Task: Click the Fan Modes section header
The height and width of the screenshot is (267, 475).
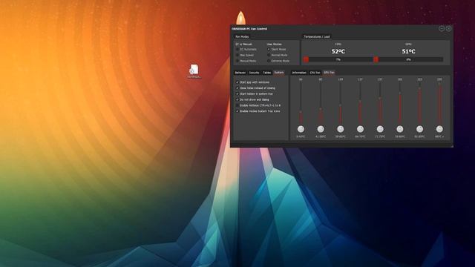Action: coord(242,36)
